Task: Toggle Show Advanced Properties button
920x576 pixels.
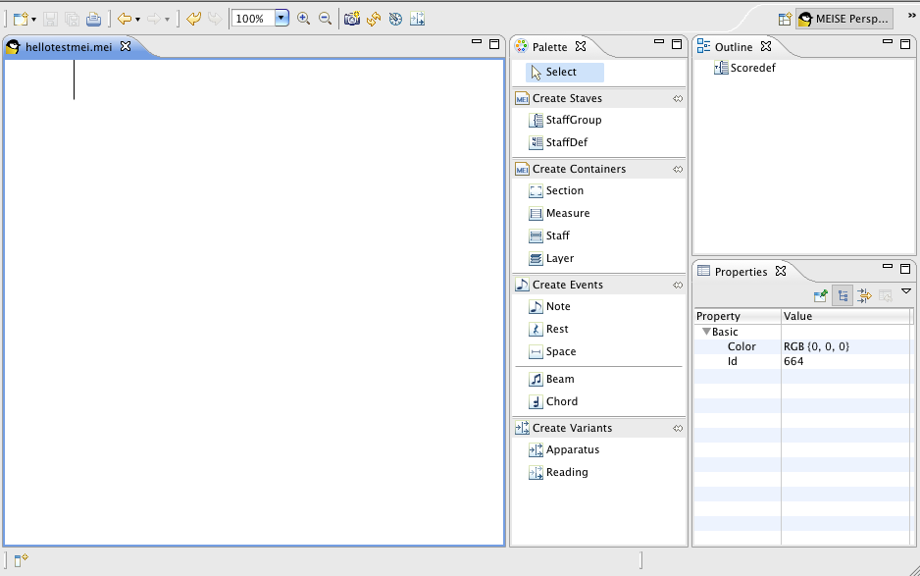Action: [864, 295]
